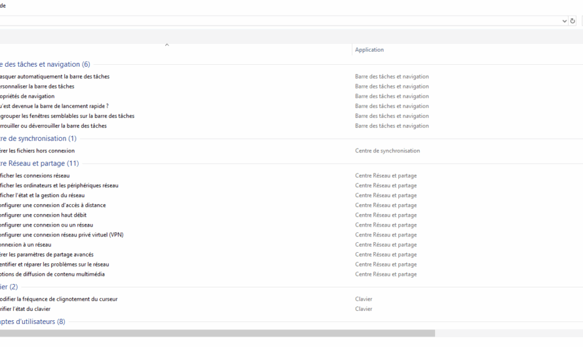583x347 pixels.
Task: Open 'déverrouiller la barre des tâches' item
Action: [x=54, y=126]
